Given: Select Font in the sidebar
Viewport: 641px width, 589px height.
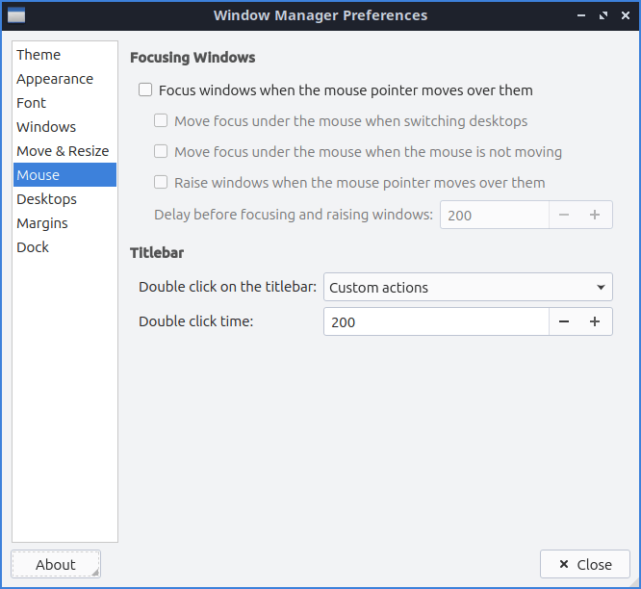Looking at the screenshot, I should coord(31,103).
